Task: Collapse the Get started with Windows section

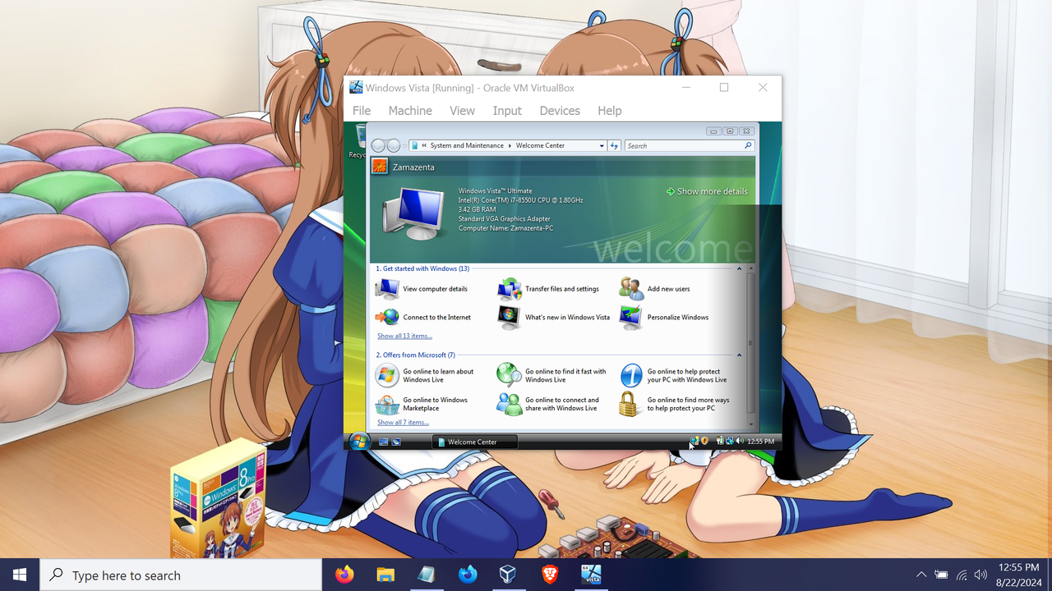Action: point(739,268)
